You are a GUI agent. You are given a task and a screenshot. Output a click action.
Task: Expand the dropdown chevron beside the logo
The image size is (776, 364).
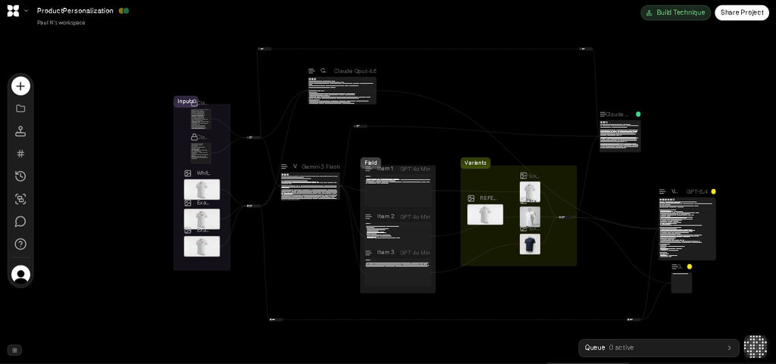[26, 11]
